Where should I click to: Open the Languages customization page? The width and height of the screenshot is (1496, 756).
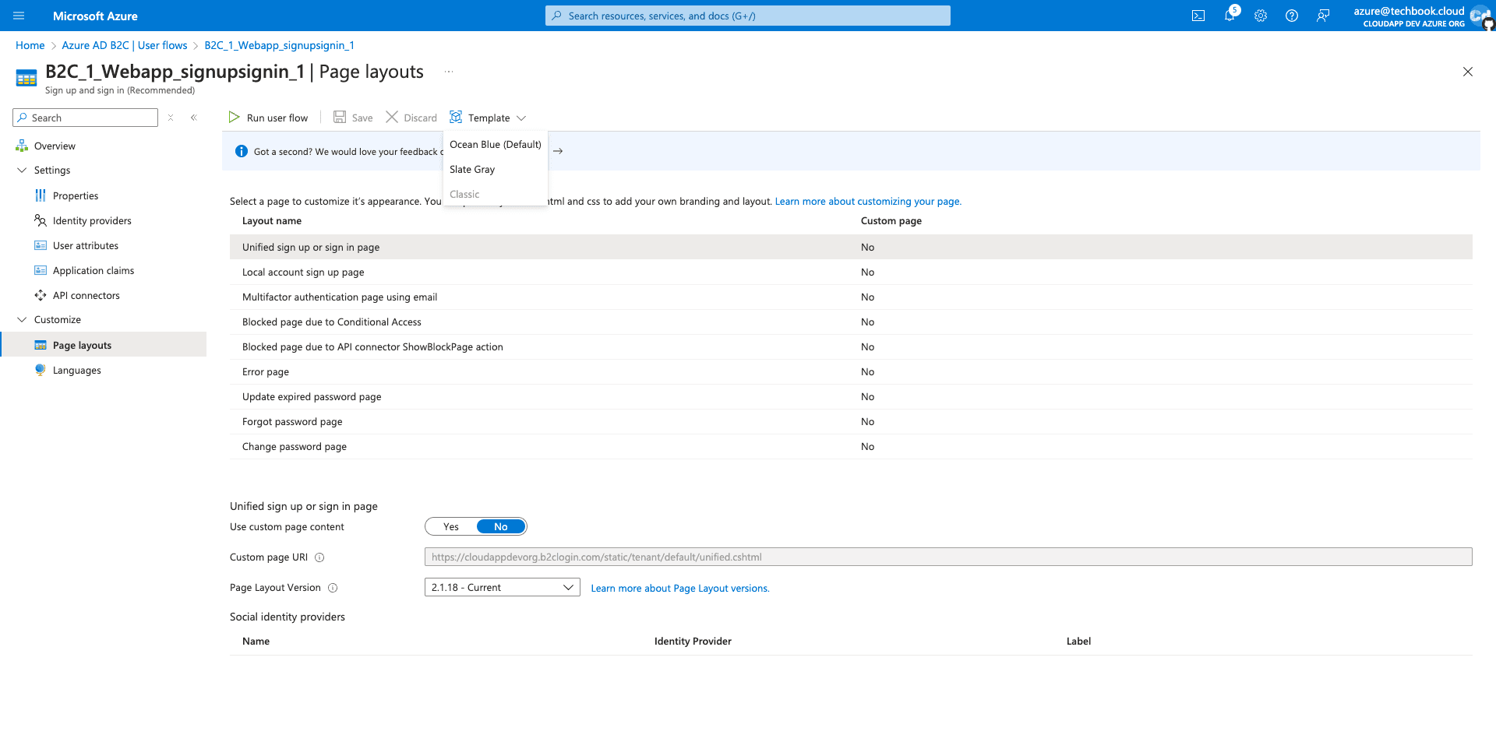coord(77,370)
